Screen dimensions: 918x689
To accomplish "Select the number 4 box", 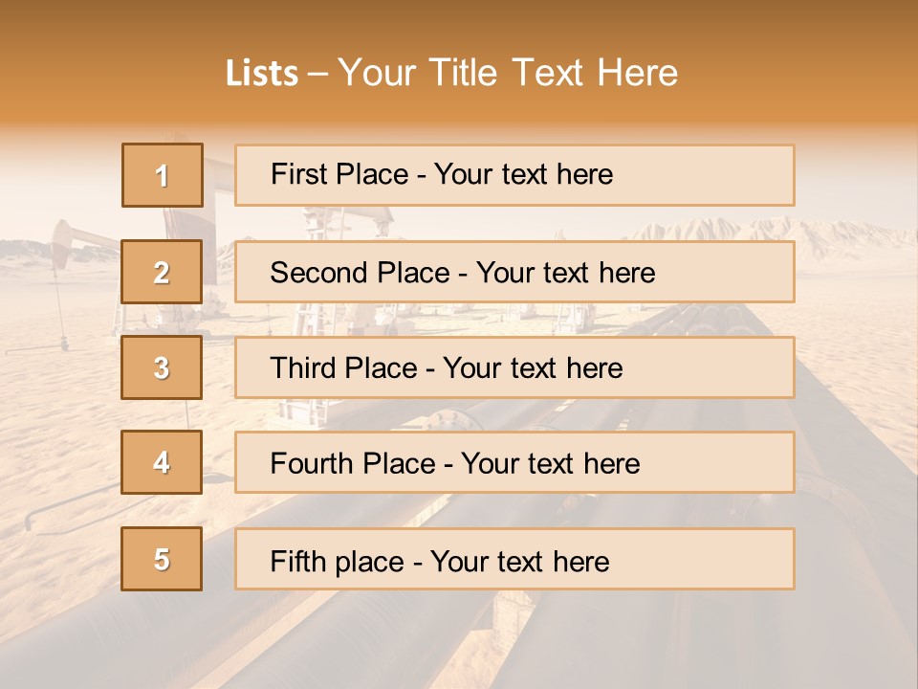I will pos(162,462).
